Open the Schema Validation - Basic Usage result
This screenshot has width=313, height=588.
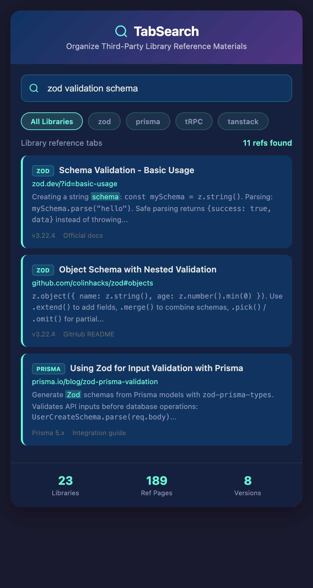[126, 170]
